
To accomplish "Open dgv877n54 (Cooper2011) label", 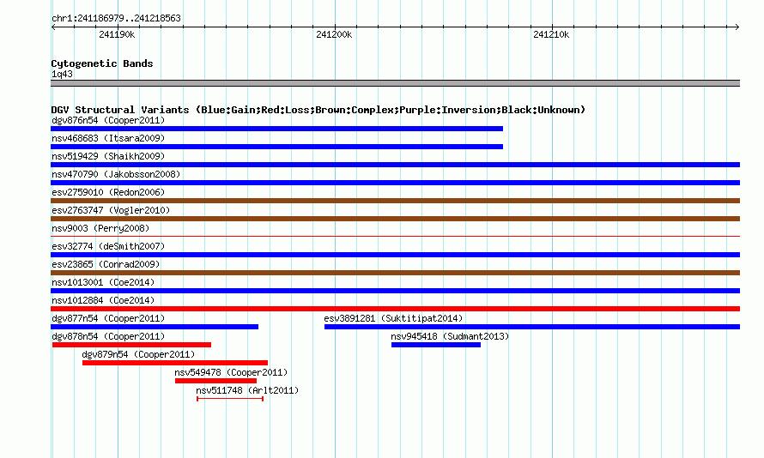I will pos(108,318).
